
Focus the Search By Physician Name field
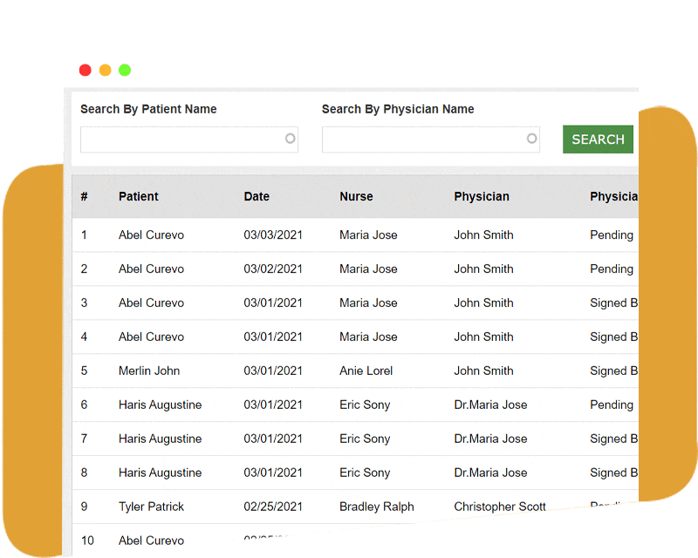click(x=423, y=139)
